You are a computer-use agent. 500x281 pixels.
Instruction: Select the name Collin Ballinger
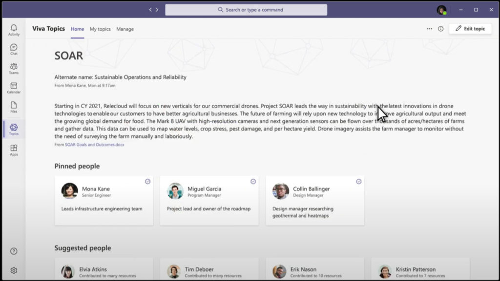(x=312, y=189)
